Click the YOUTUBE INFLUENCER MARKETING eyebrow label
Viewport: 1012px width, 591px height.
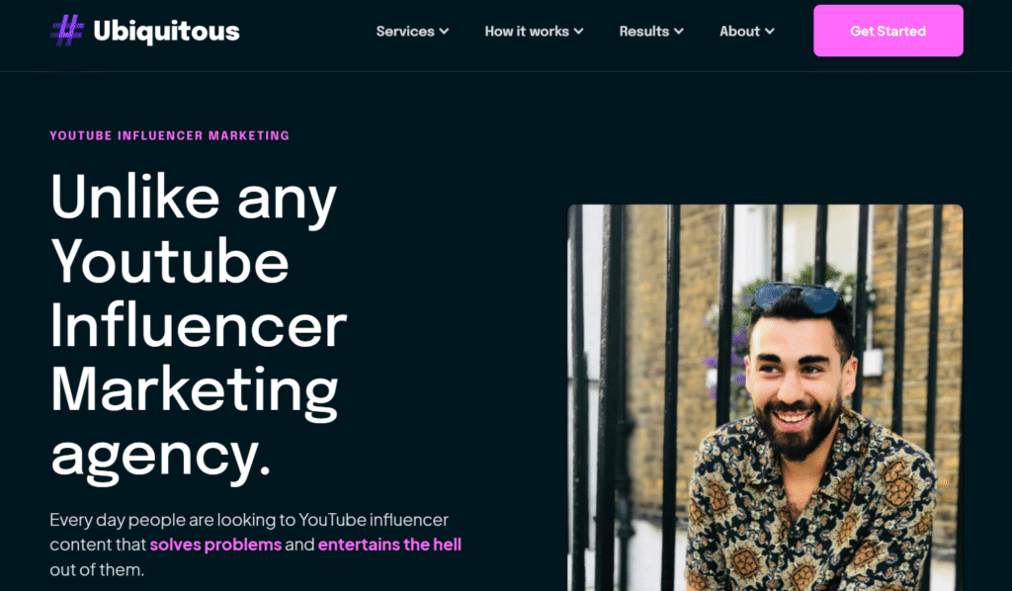(x=170, y=135)
